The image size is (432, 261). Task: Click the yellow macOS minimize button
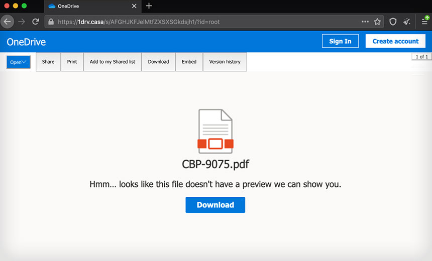(x=16, y=6)
